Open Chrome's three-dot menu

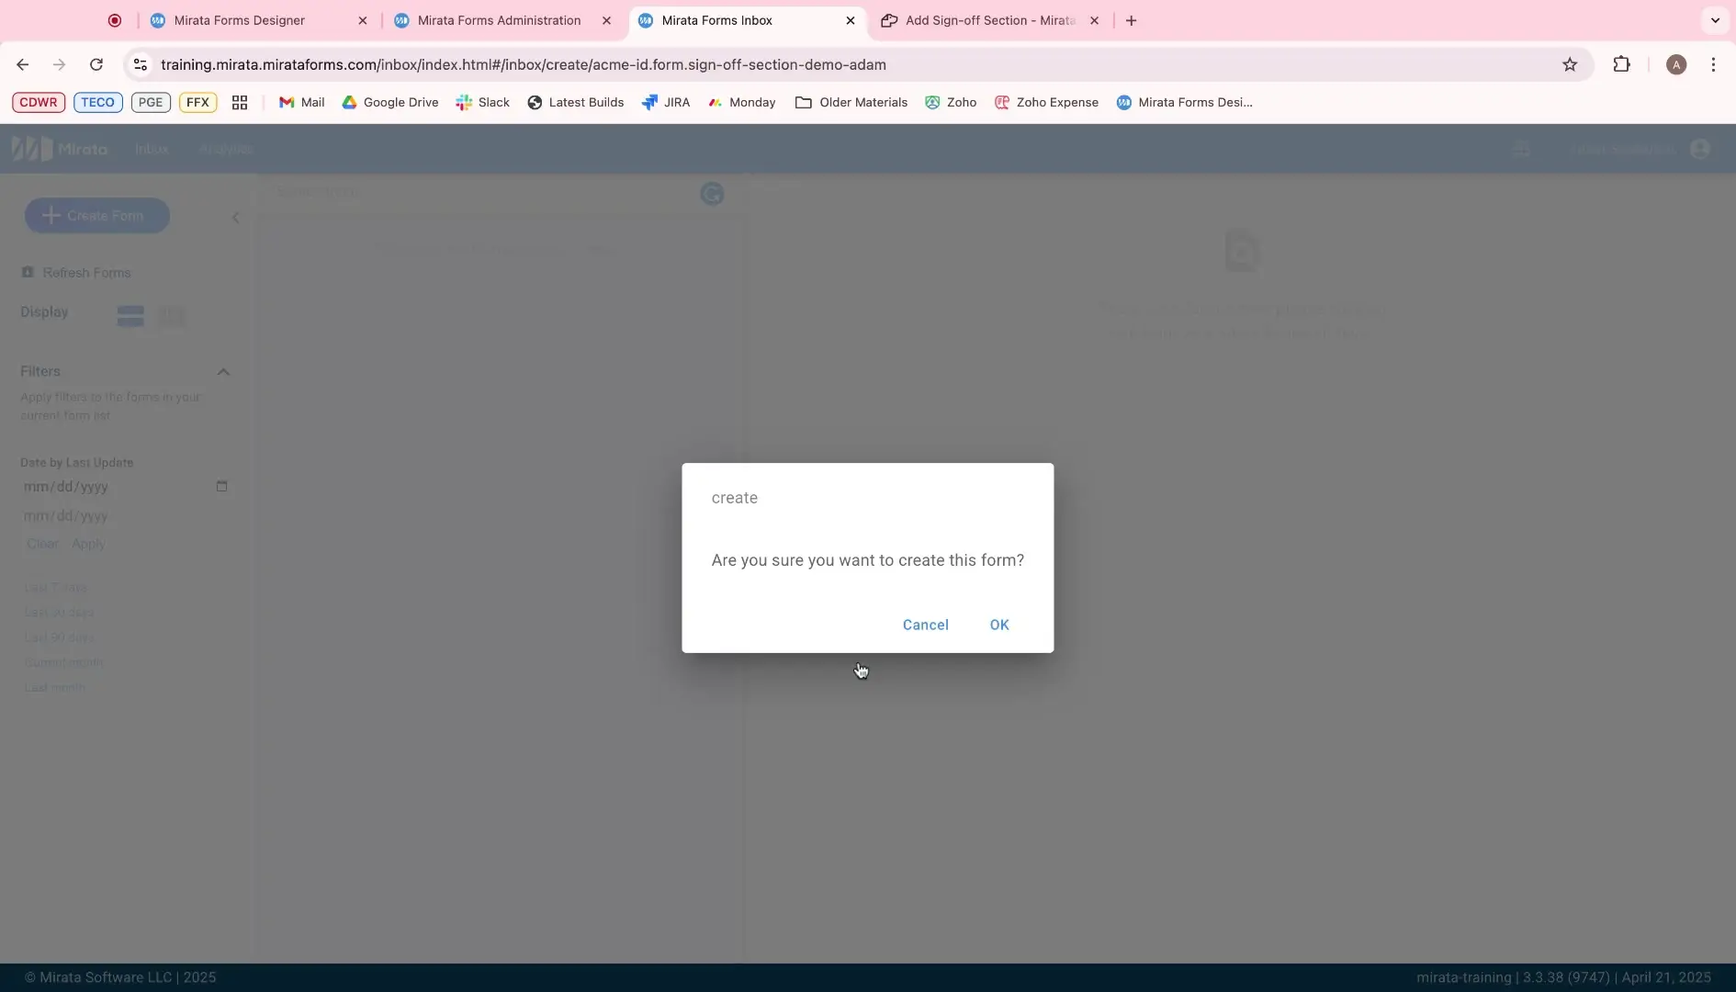coord(1714,64)
